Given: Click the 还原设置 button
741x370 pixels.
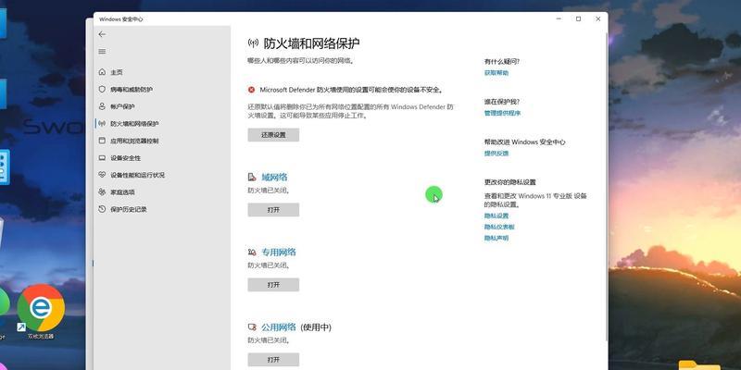Looking at the screenshot, I should (273, 135).
